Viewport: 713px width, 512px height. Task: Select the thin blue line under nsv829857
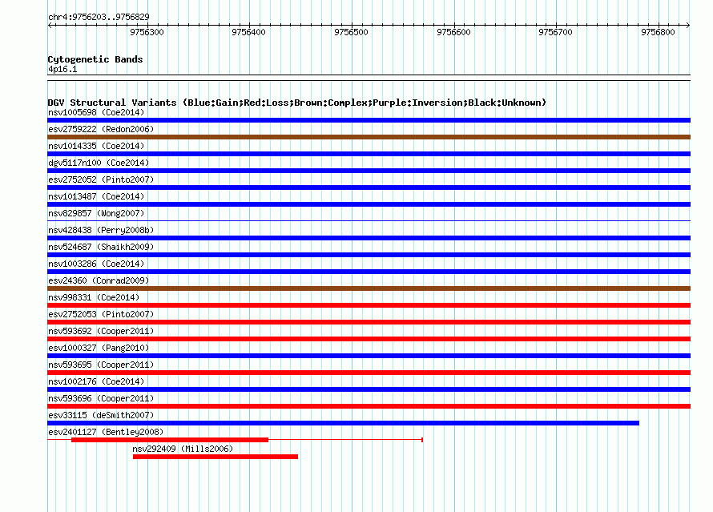click(x=369, y=221)
